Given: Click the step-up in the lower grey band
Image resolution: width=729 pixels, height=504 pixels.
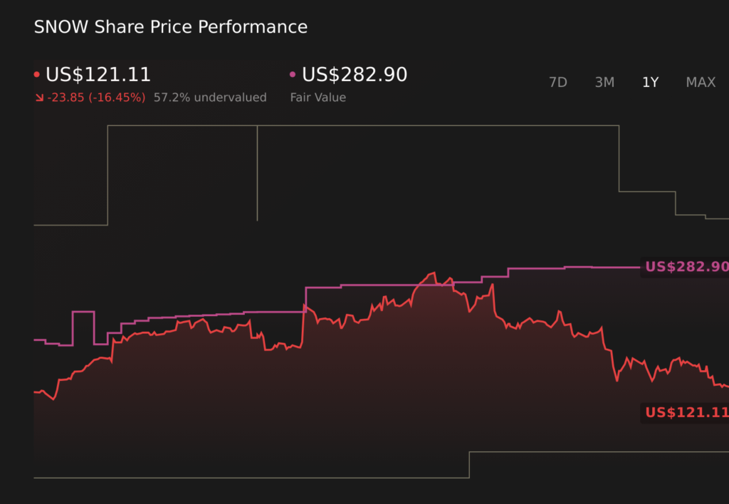Looking at the screenshot, I should click(469, 464).
